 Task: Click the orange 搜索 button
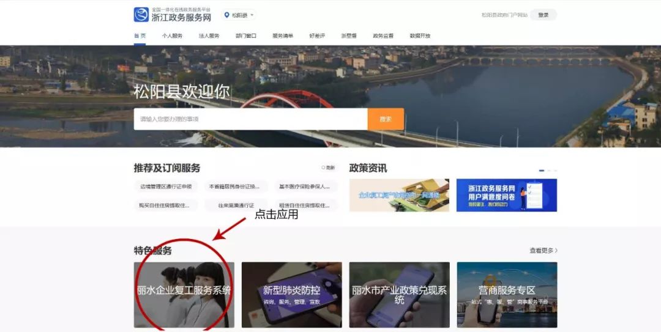(386, 119)
